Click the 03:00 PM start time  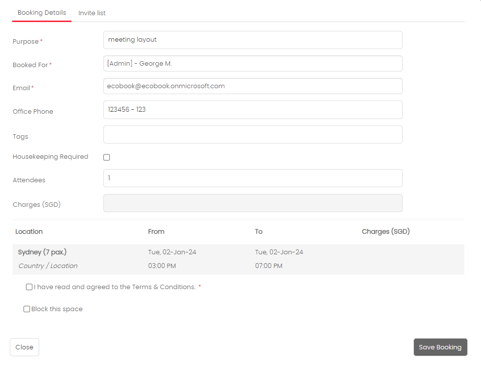(162, 266)
